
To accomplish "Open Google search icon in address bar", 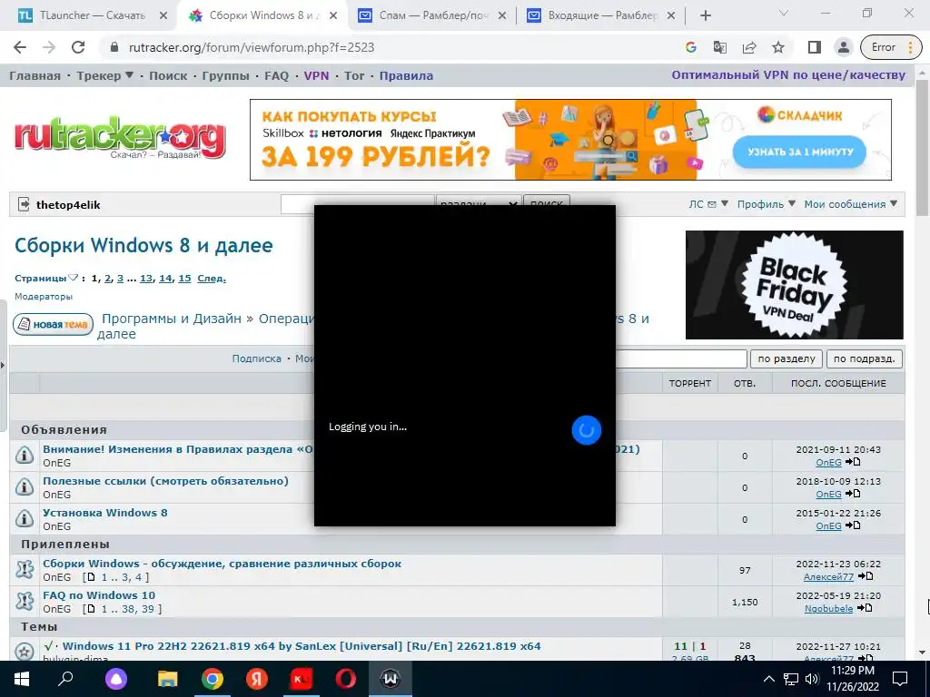I will [690, 47].
